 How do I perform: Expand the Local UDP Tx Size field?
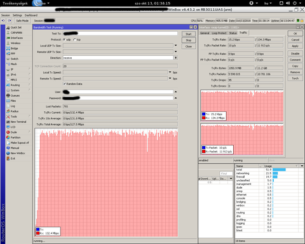tap(175, 45)
